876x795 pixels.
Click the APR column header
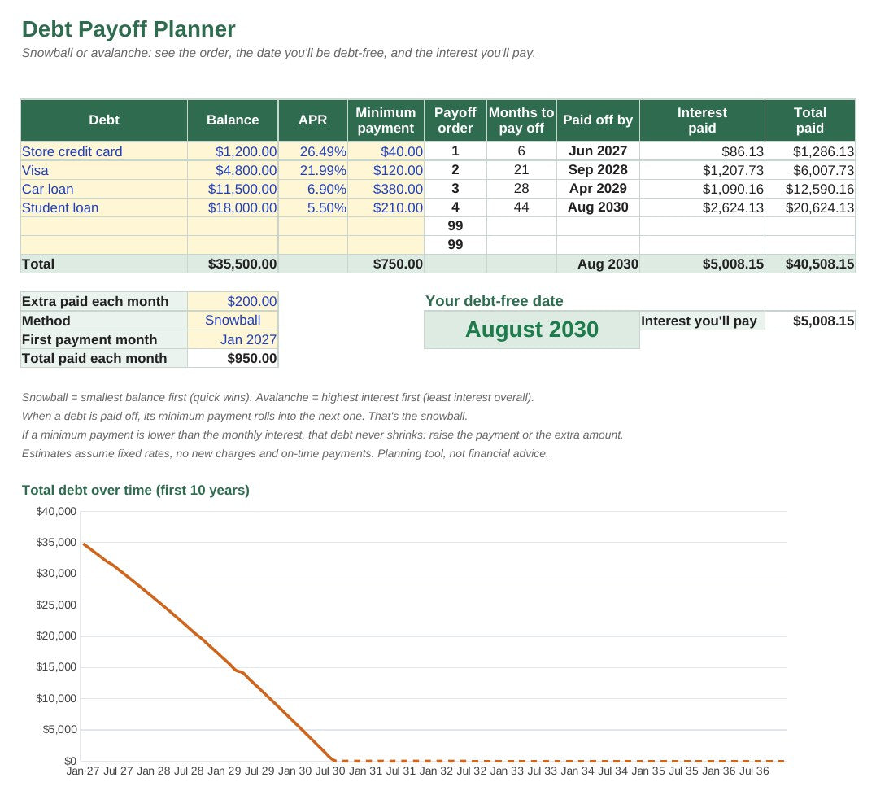(313, 120)
